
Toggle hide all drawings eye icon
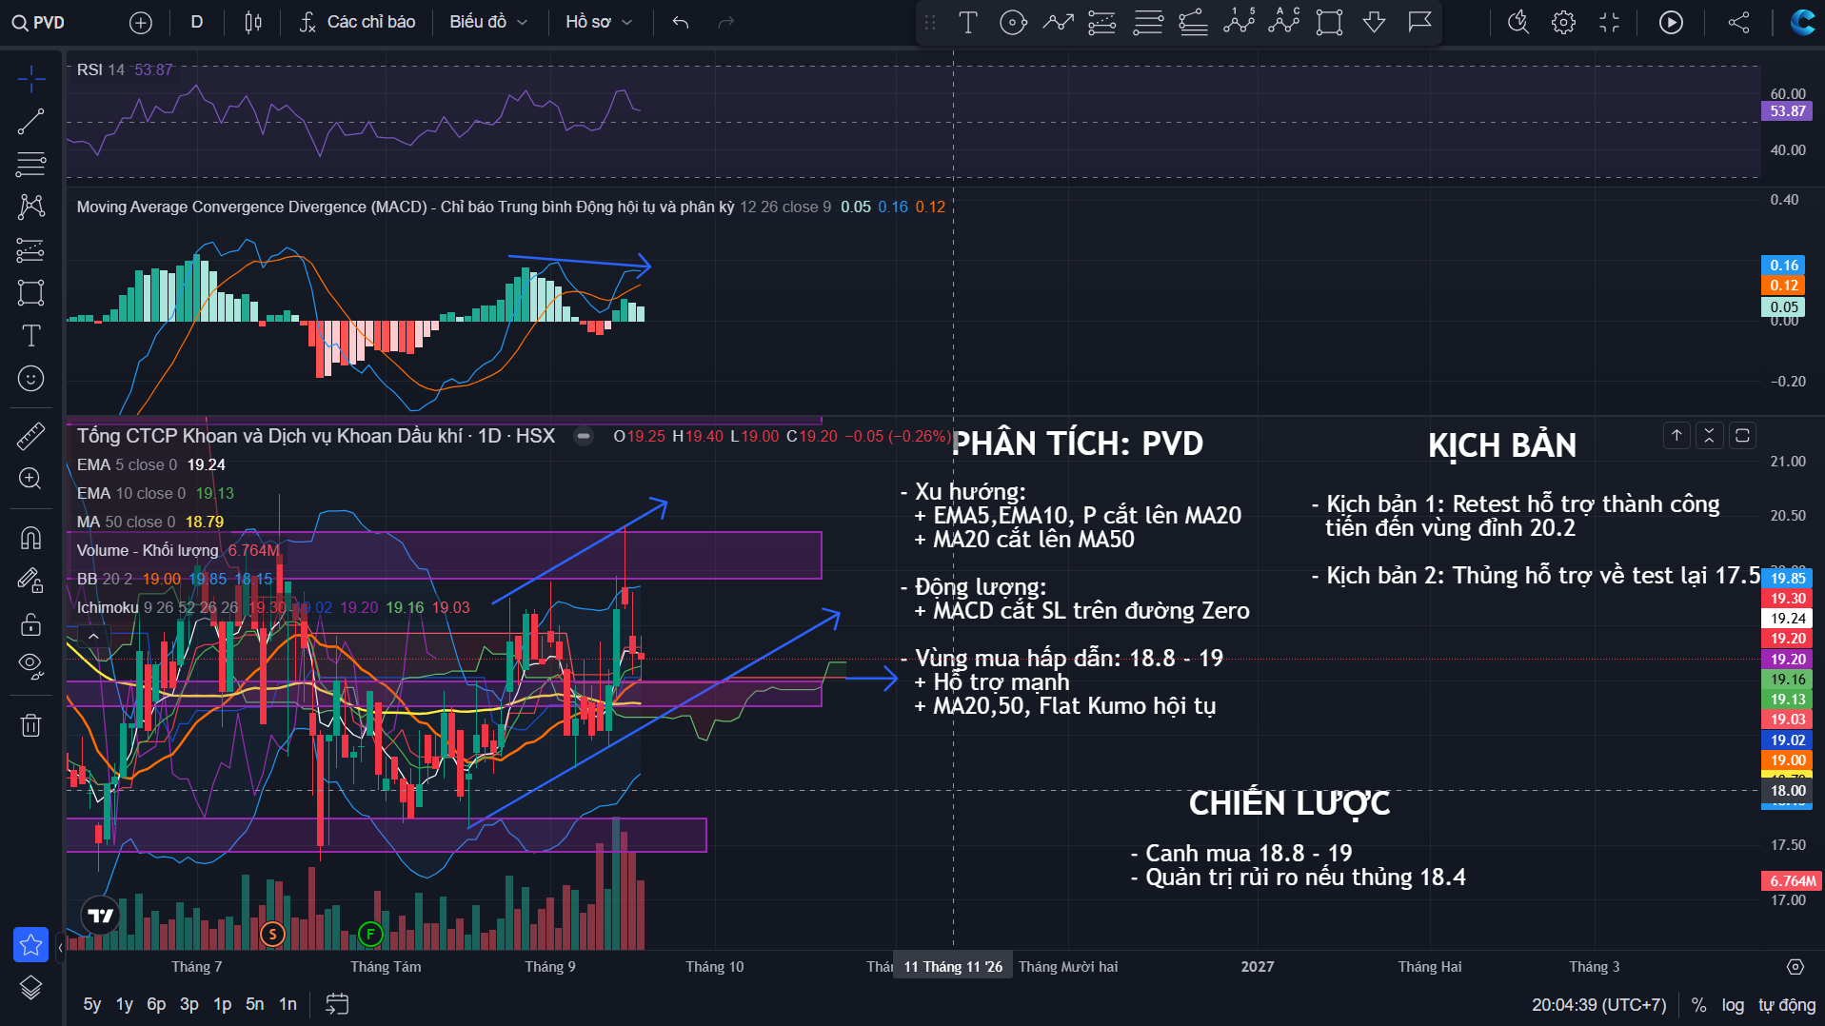[x=30, y=665]
